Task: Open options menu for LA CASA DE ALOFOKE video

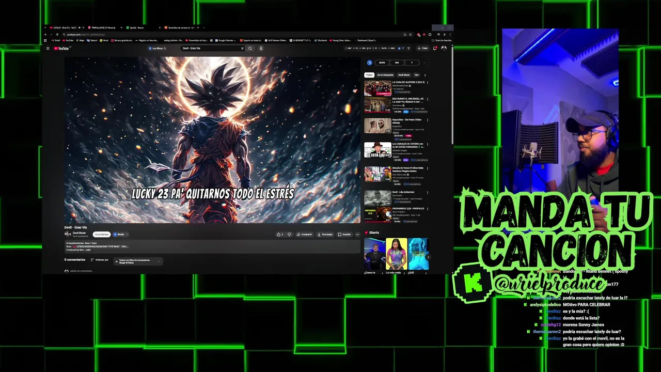Action: (x=427, y=83)
